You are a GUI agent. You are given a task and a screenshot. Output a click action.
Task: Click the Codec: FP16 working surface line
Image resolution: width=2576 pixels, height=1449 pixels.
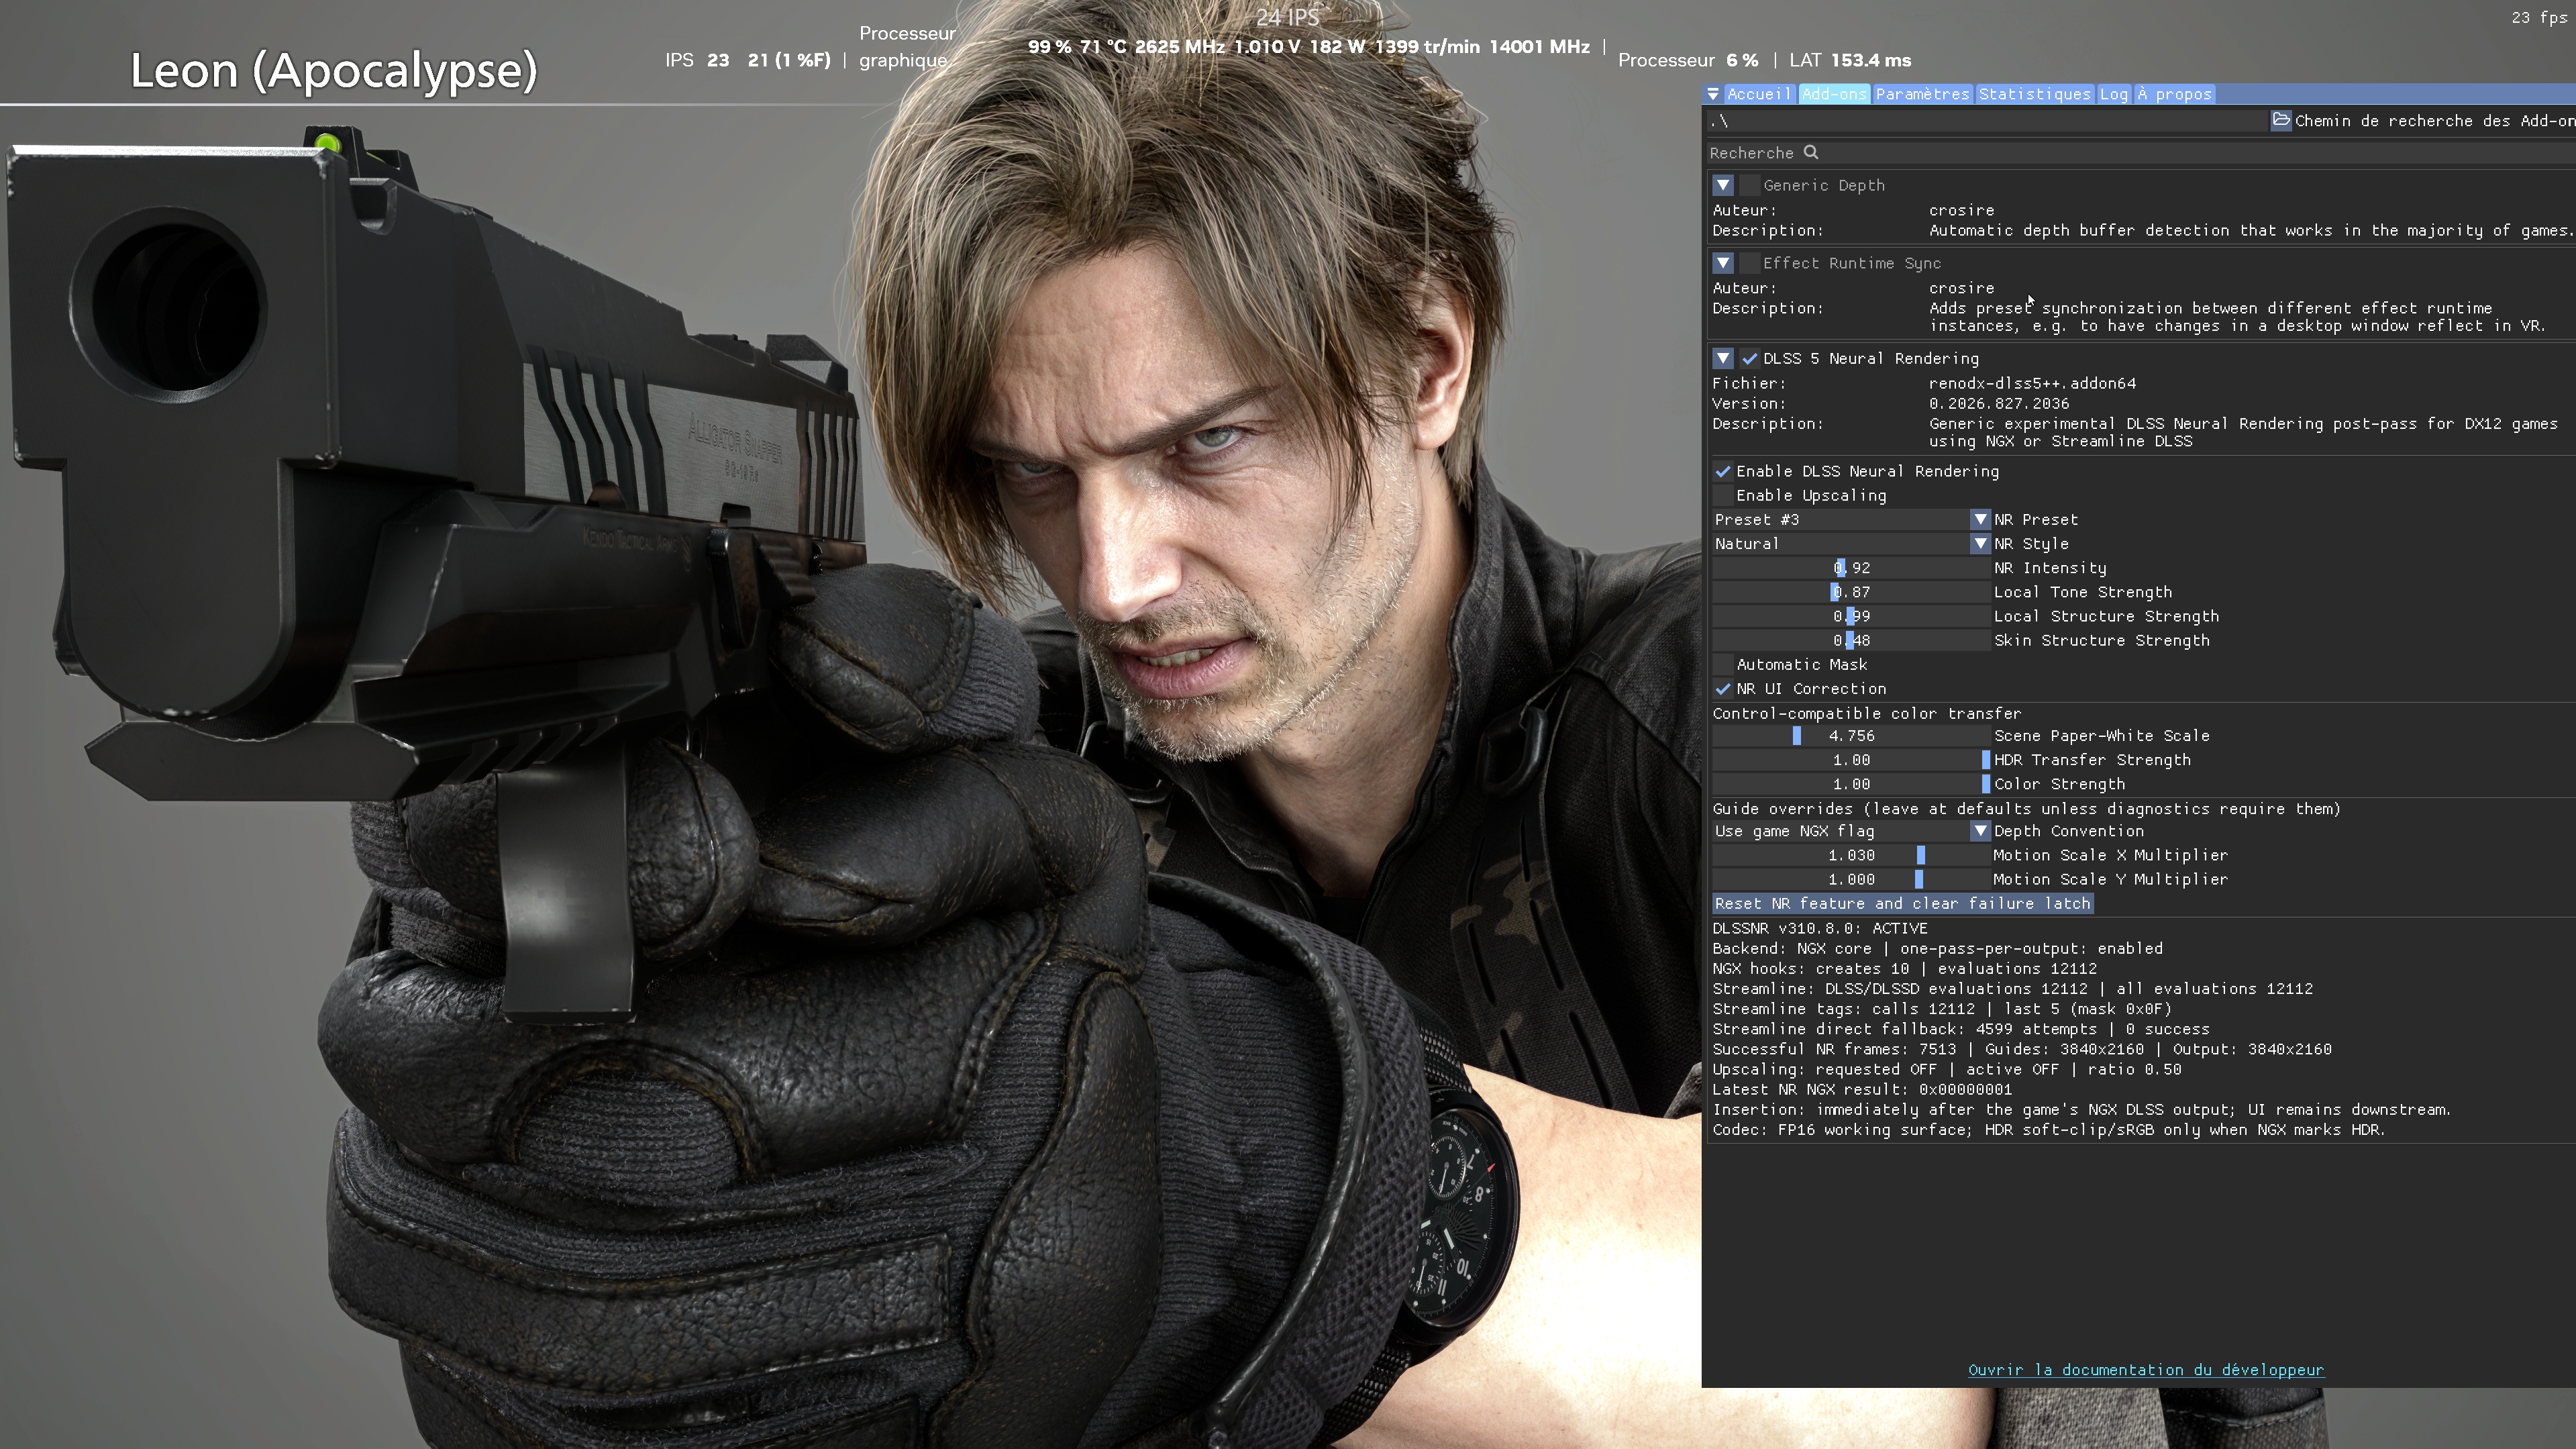pyautogui.click(x=2049, y=1130)
